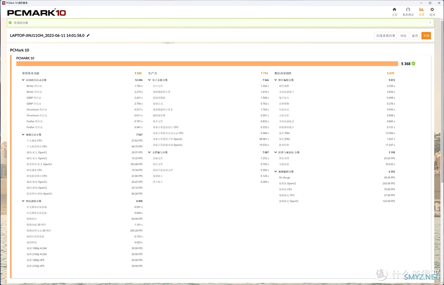The height and width of the screenshot is (285, 444).
Task: Open the 选项 gear icon in top navigation
Action: (432, 9)
